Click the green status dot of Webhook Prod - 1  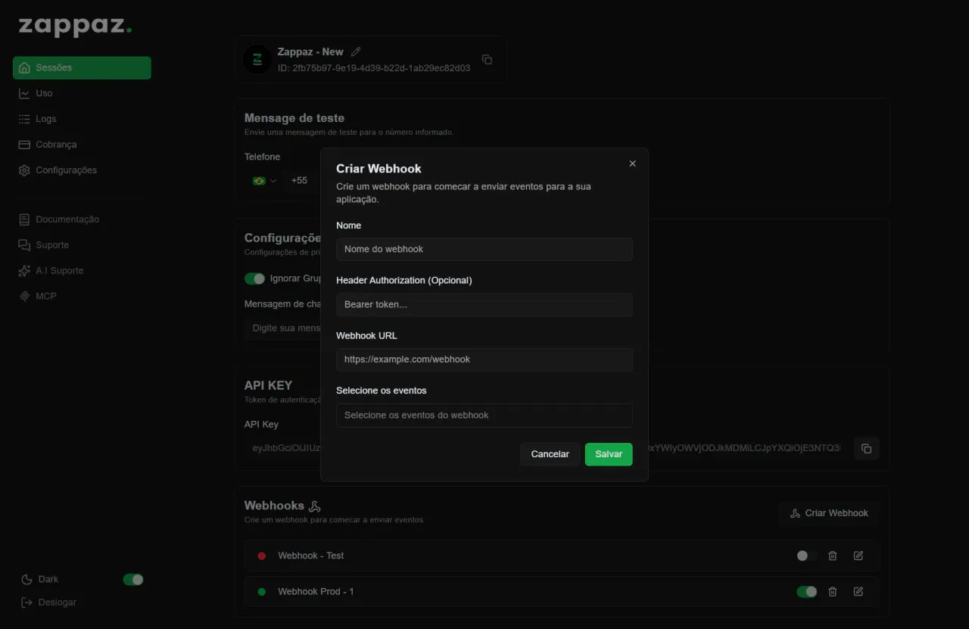tap(262, 592)
